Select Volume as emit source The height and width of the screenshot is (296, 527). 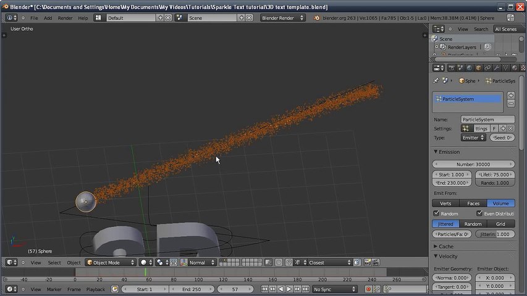click(x=501, y=203)
